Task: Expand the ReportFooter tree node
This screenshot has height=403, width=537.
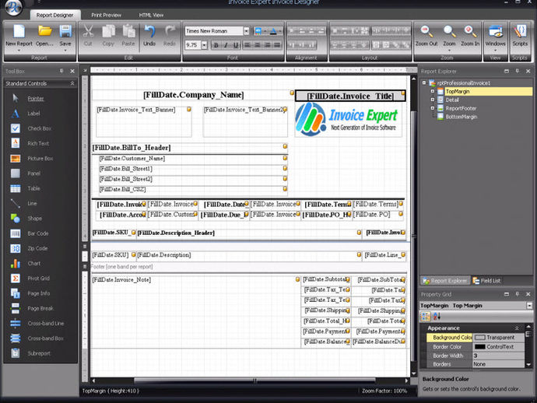Action: click(x=432, y=108)
